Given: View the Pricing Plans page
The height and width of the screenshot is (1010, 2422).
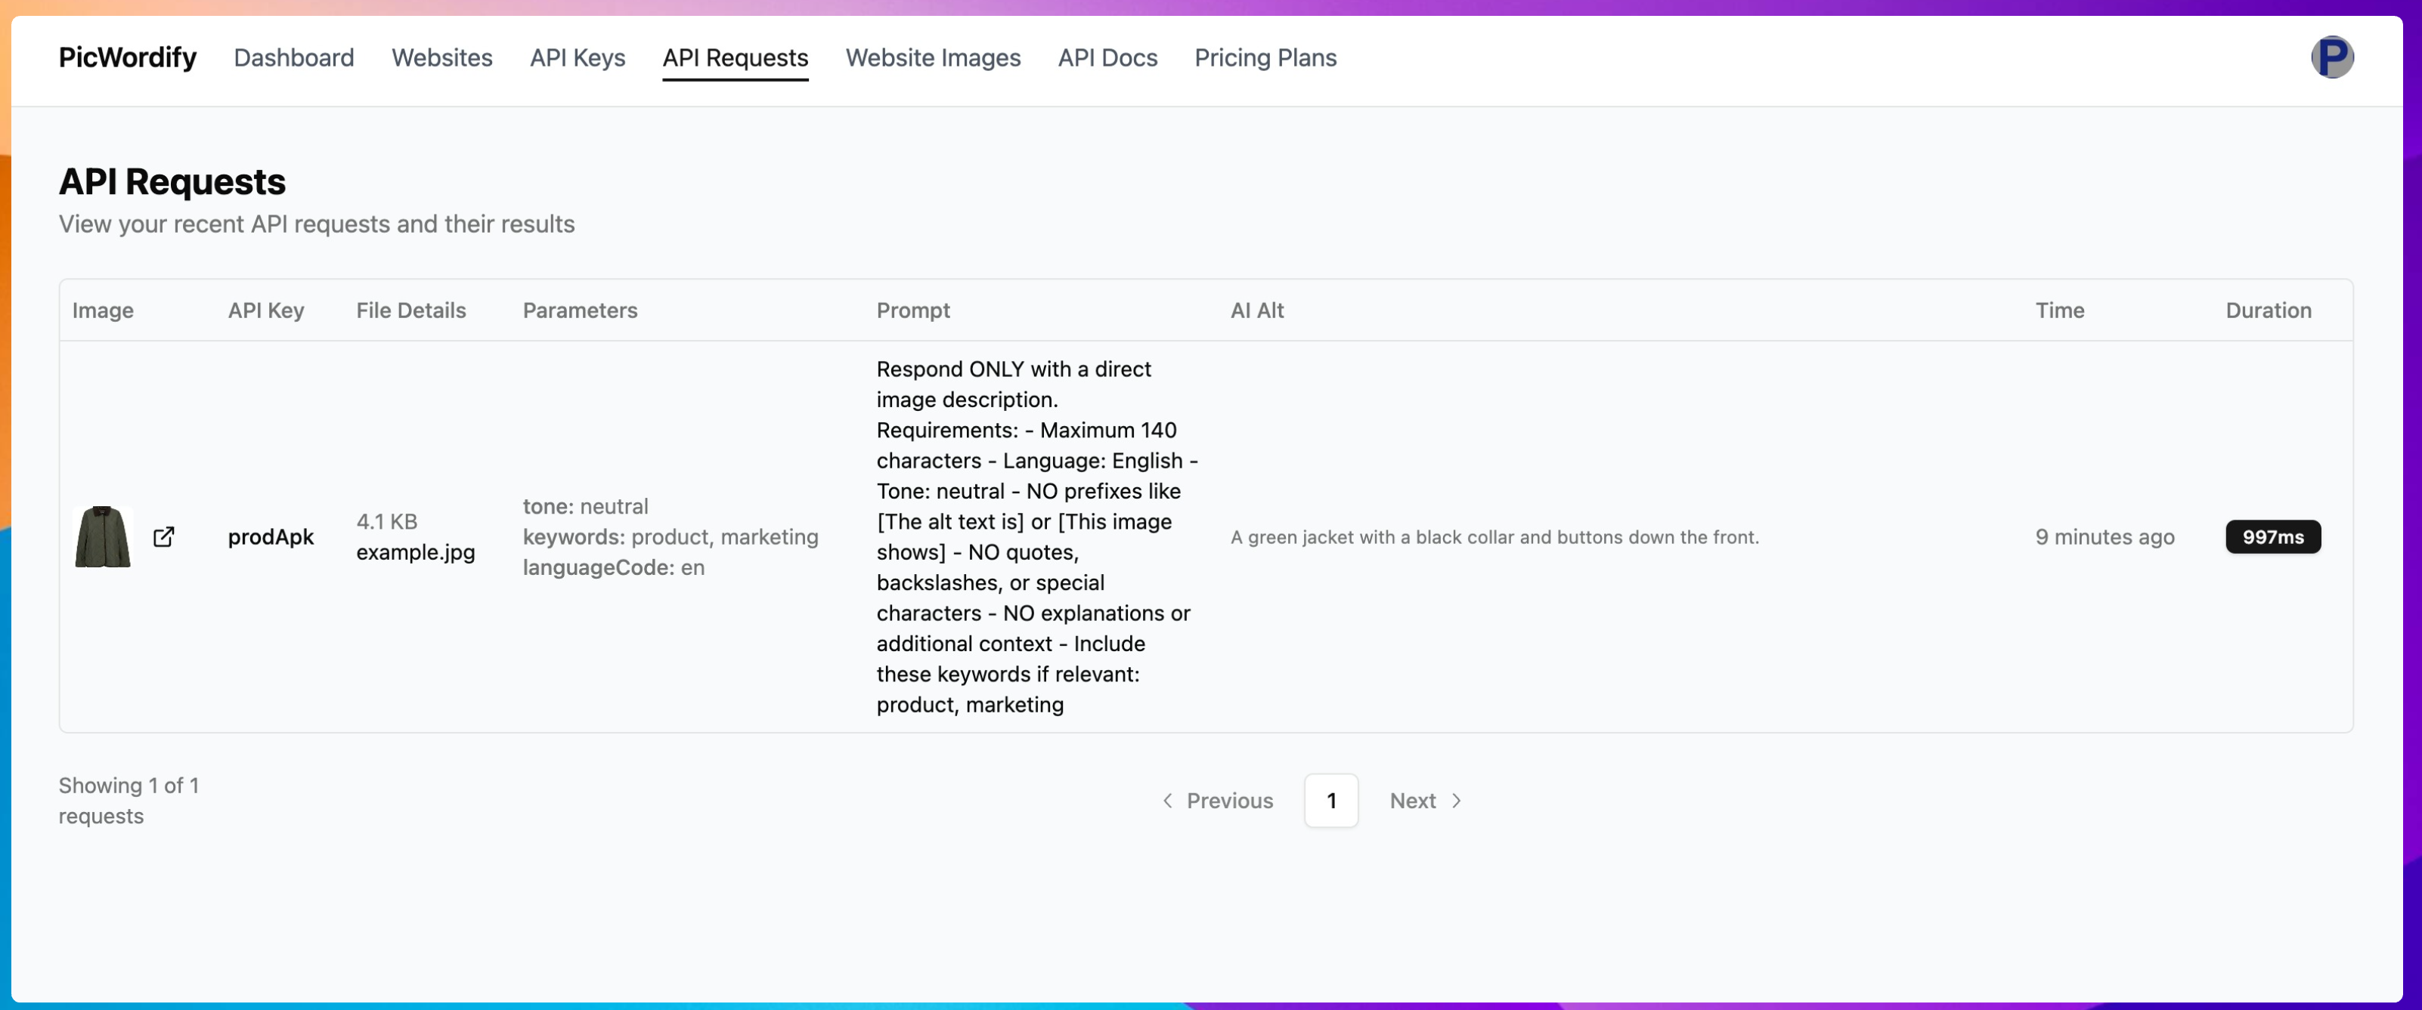Looking at the screenshot, I should click(x=1265, y=57).
